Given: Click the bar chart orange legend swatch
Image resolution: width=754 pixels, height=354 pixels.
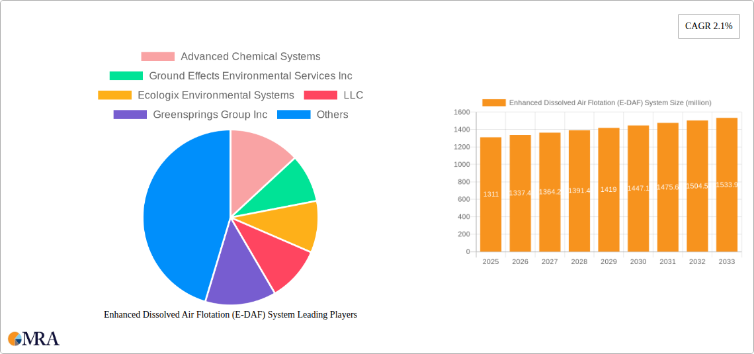Looking at the screenshot, I should [x=494, y=103].
